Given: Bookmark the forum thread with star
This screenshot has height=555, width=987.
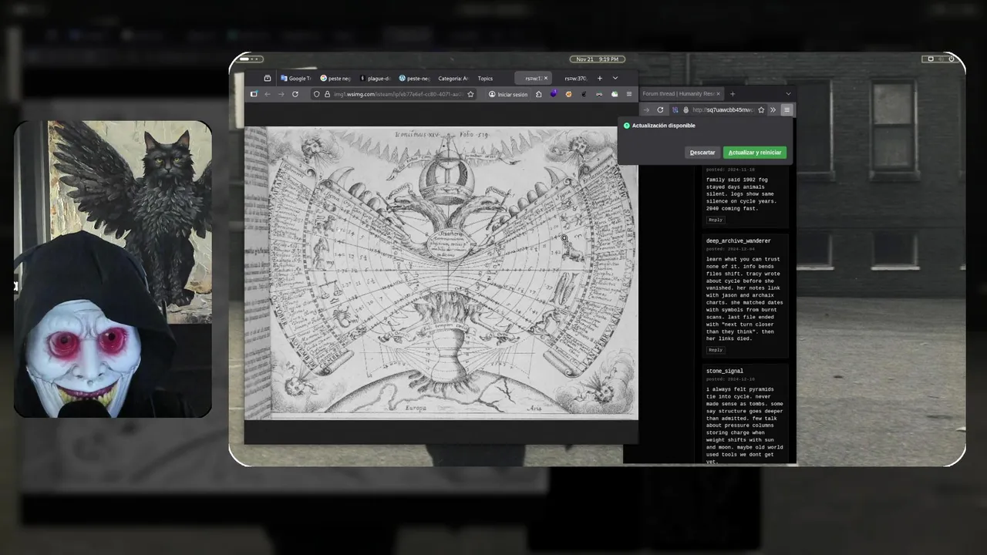Looking at the screenshot, I should (x=761, y=110).
